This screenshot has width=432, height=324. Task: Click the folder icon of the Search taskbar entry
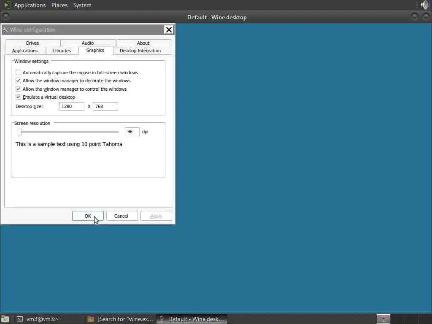pos(91,319)
